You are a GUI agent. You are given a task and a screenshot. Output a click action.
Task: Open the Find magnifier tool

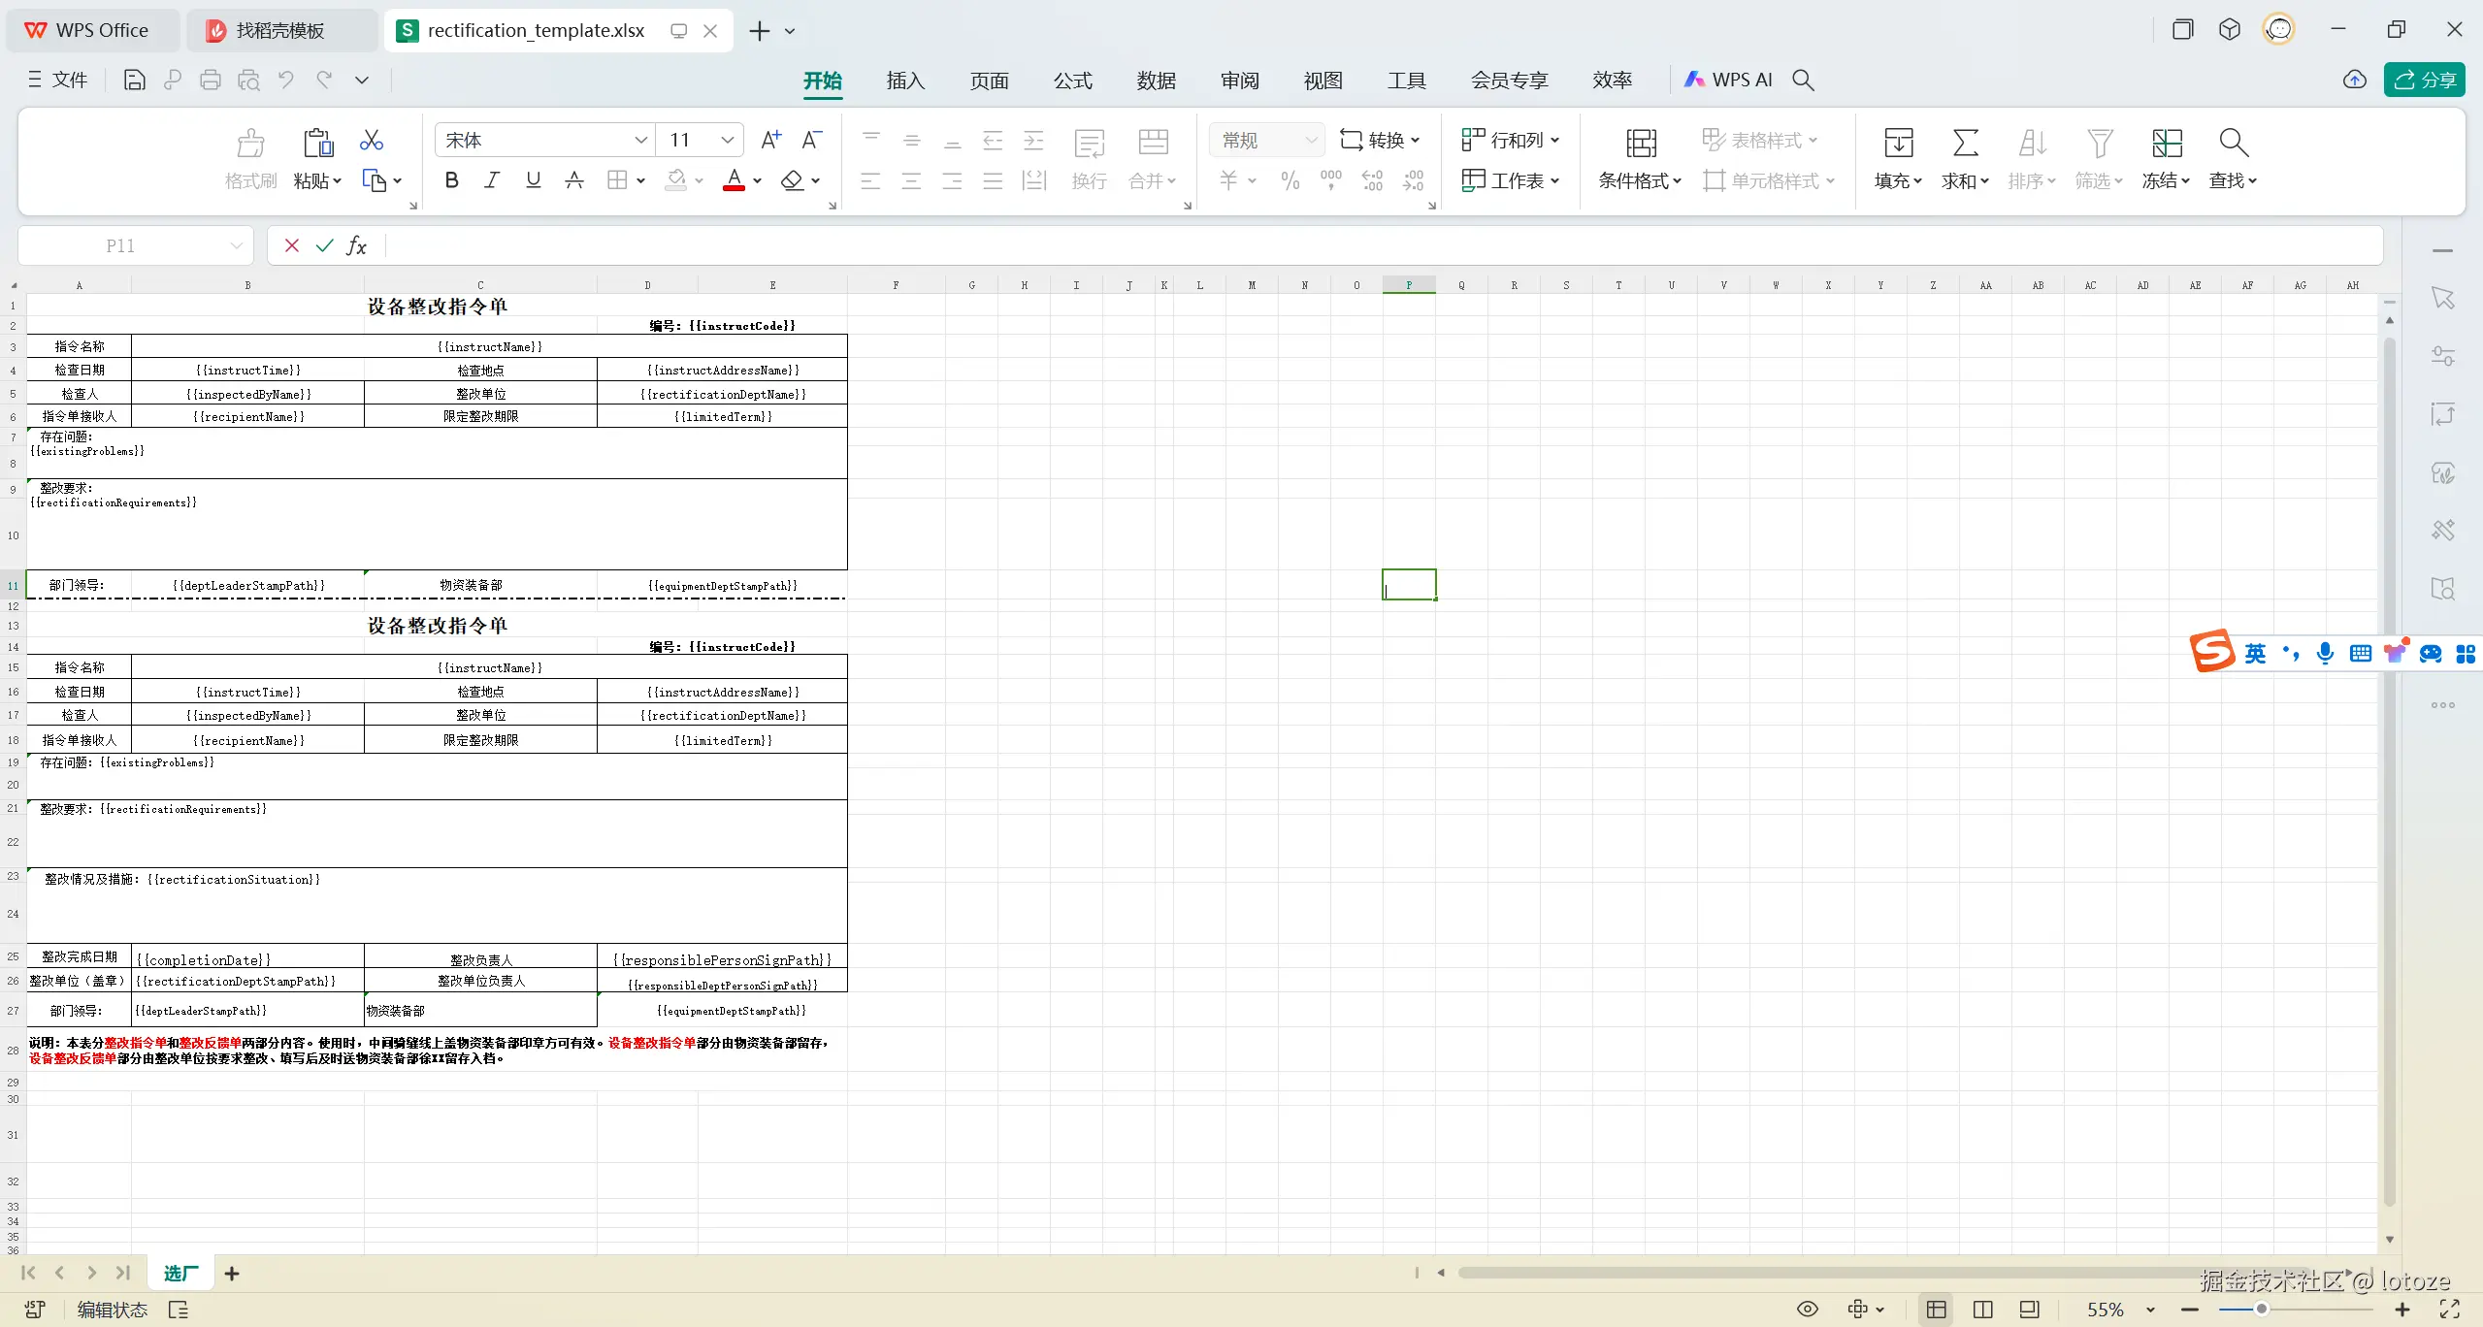[x=2233, y=144]
